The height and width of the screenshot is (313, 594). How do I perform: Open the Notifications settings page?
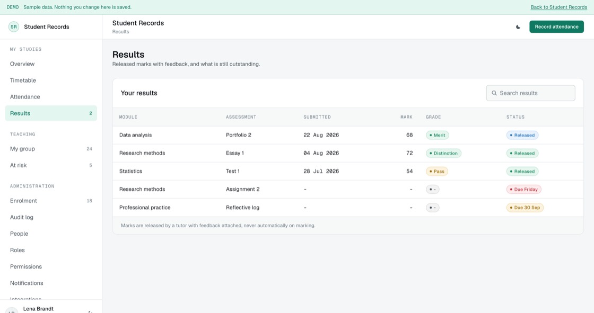[x=51, y=283]
